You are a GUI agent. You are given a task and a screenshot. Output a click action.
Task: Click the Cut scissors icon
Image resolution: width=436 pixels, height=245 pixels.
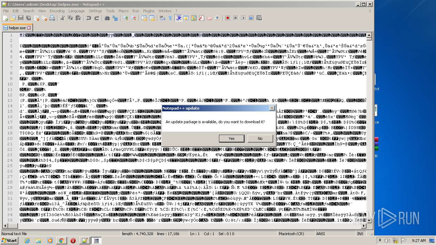[63, 18]
